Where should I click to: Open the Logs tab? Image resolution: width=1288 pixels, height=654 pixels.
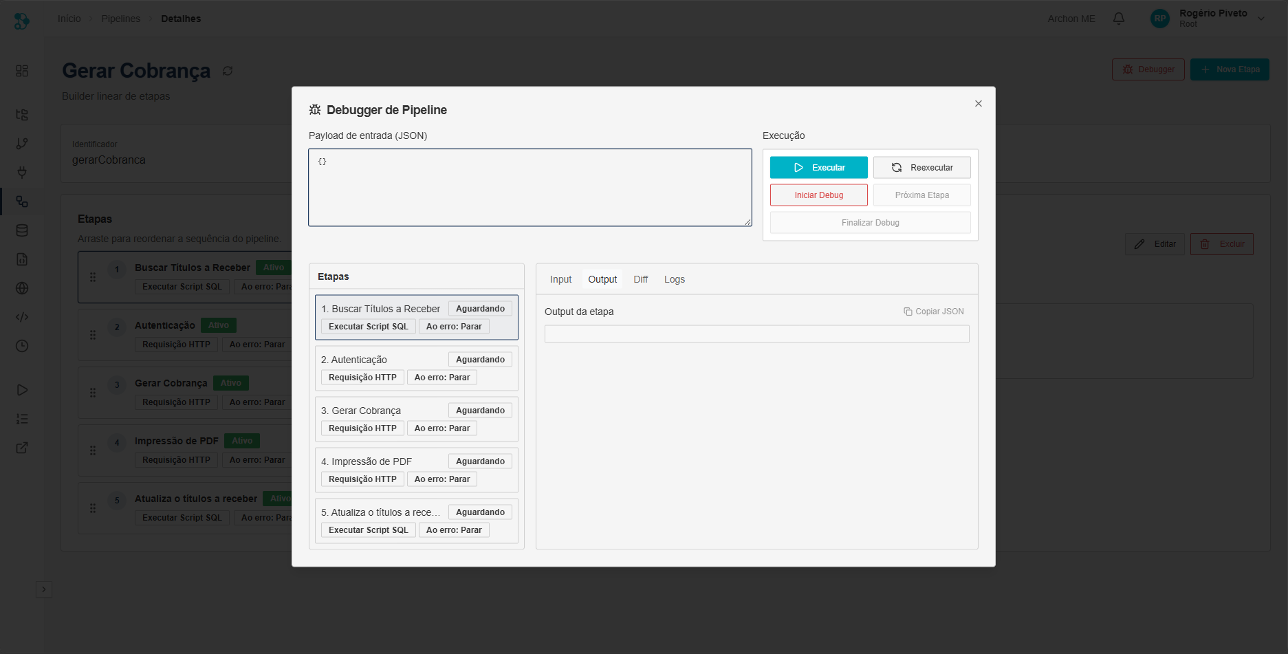(x=674, y=279)
